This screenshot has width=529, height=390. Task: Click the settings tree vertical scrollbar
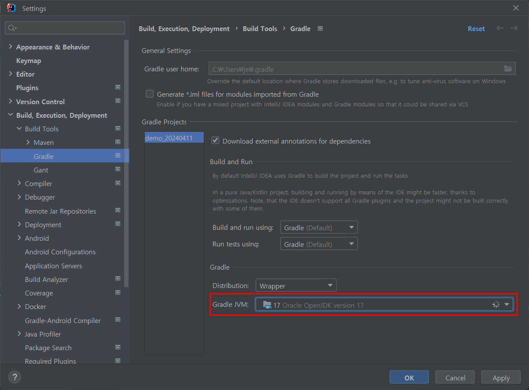[x=127, y=163]
